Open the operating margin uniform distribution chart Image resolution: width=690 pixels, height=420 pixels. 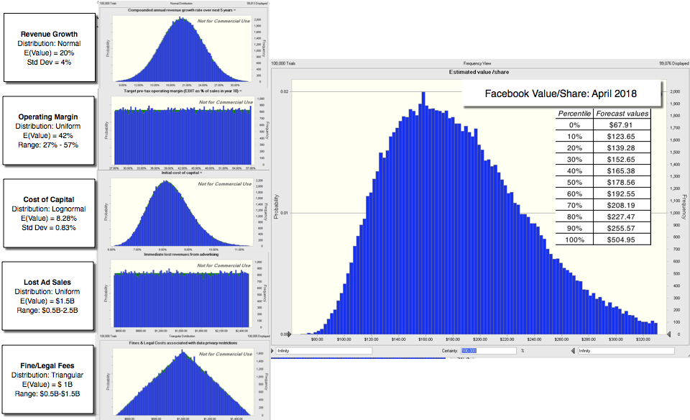tap(183, 132)
